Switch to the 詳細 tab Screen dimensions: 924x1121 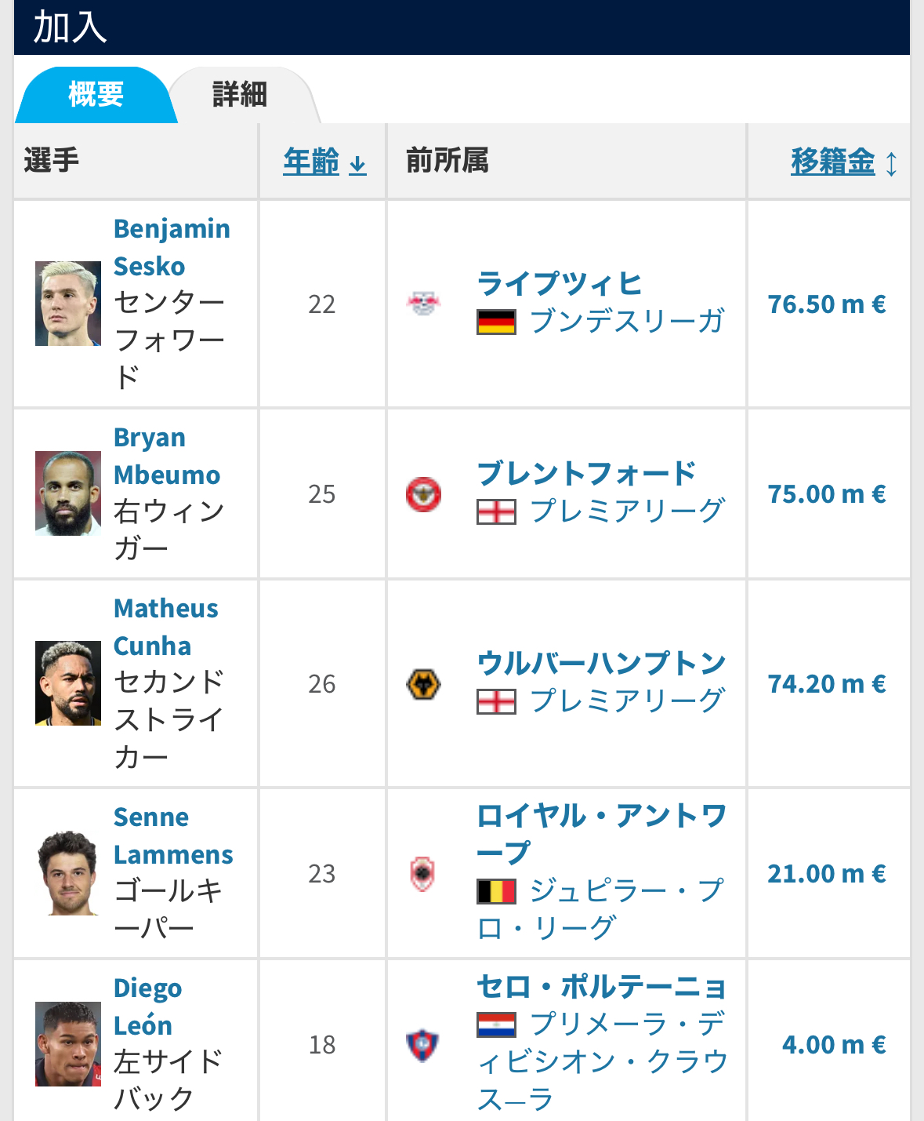(240, 95)
